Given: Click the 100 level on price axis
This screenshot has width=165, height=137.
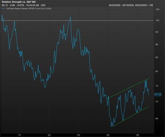Looking at the screenshot, I should (x=157, y=20).
